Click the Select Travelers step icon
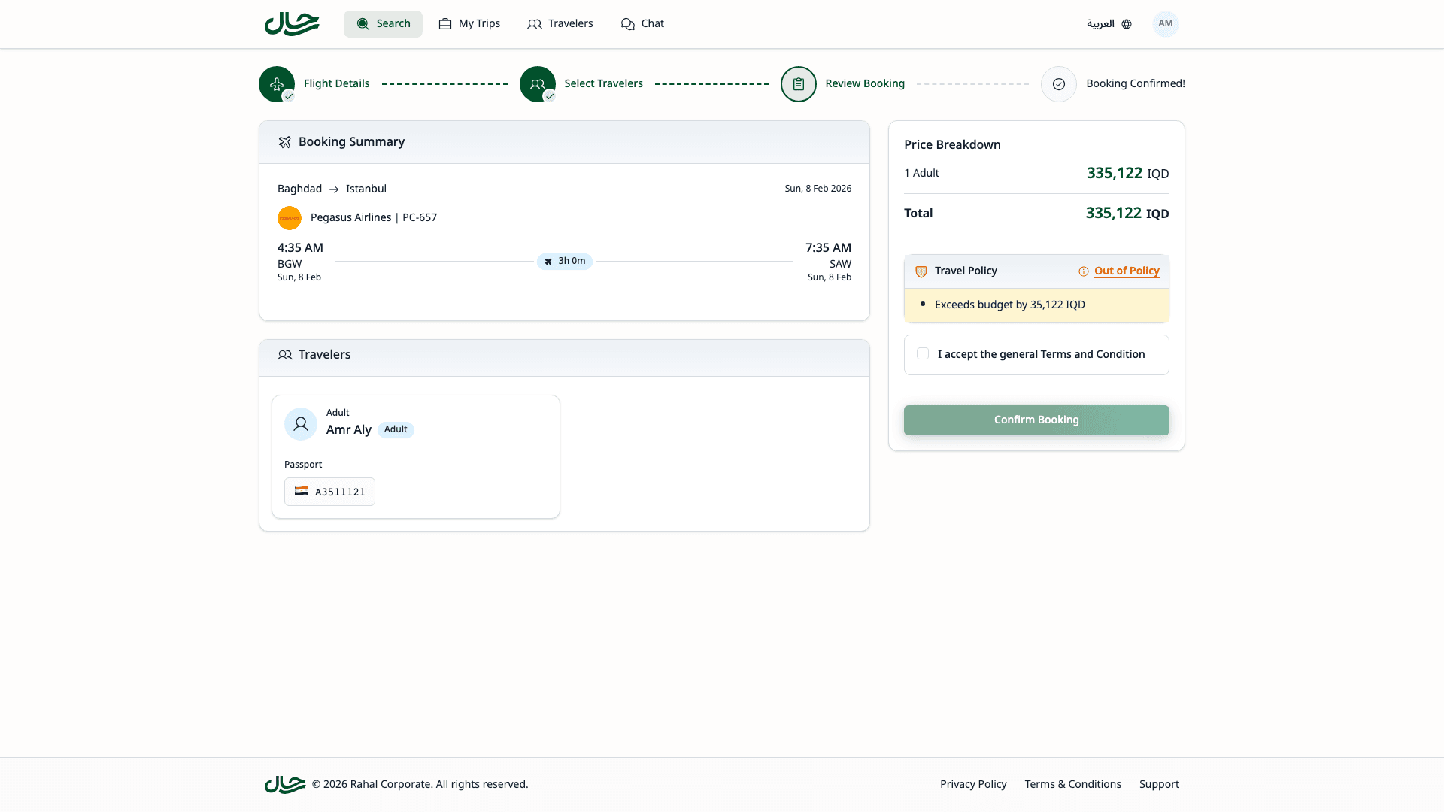Viewport: 1444px width, 812px height. pyautogui.click(x=537, y=83)
